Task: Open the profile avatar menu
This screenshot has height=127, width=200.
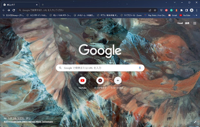Action: pyautogui.click(x=192, y=10)
